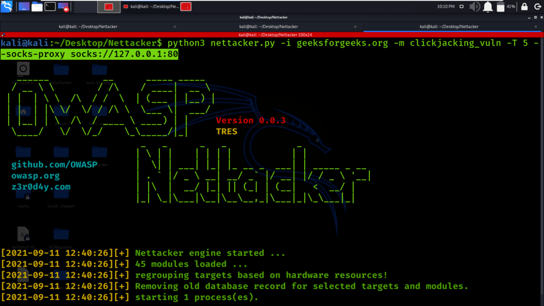The image size is (544, 306).
Task: Click the python3 nettacker.py command text
Action: [221, 43]
